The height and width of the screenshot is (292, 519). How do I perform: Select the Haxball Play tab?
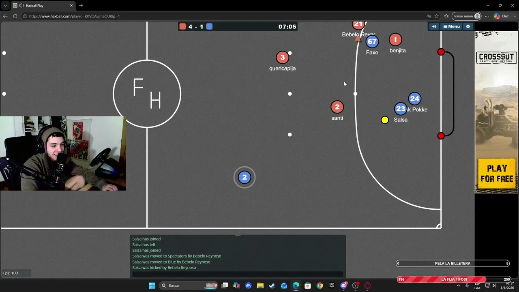coord(43,6)
